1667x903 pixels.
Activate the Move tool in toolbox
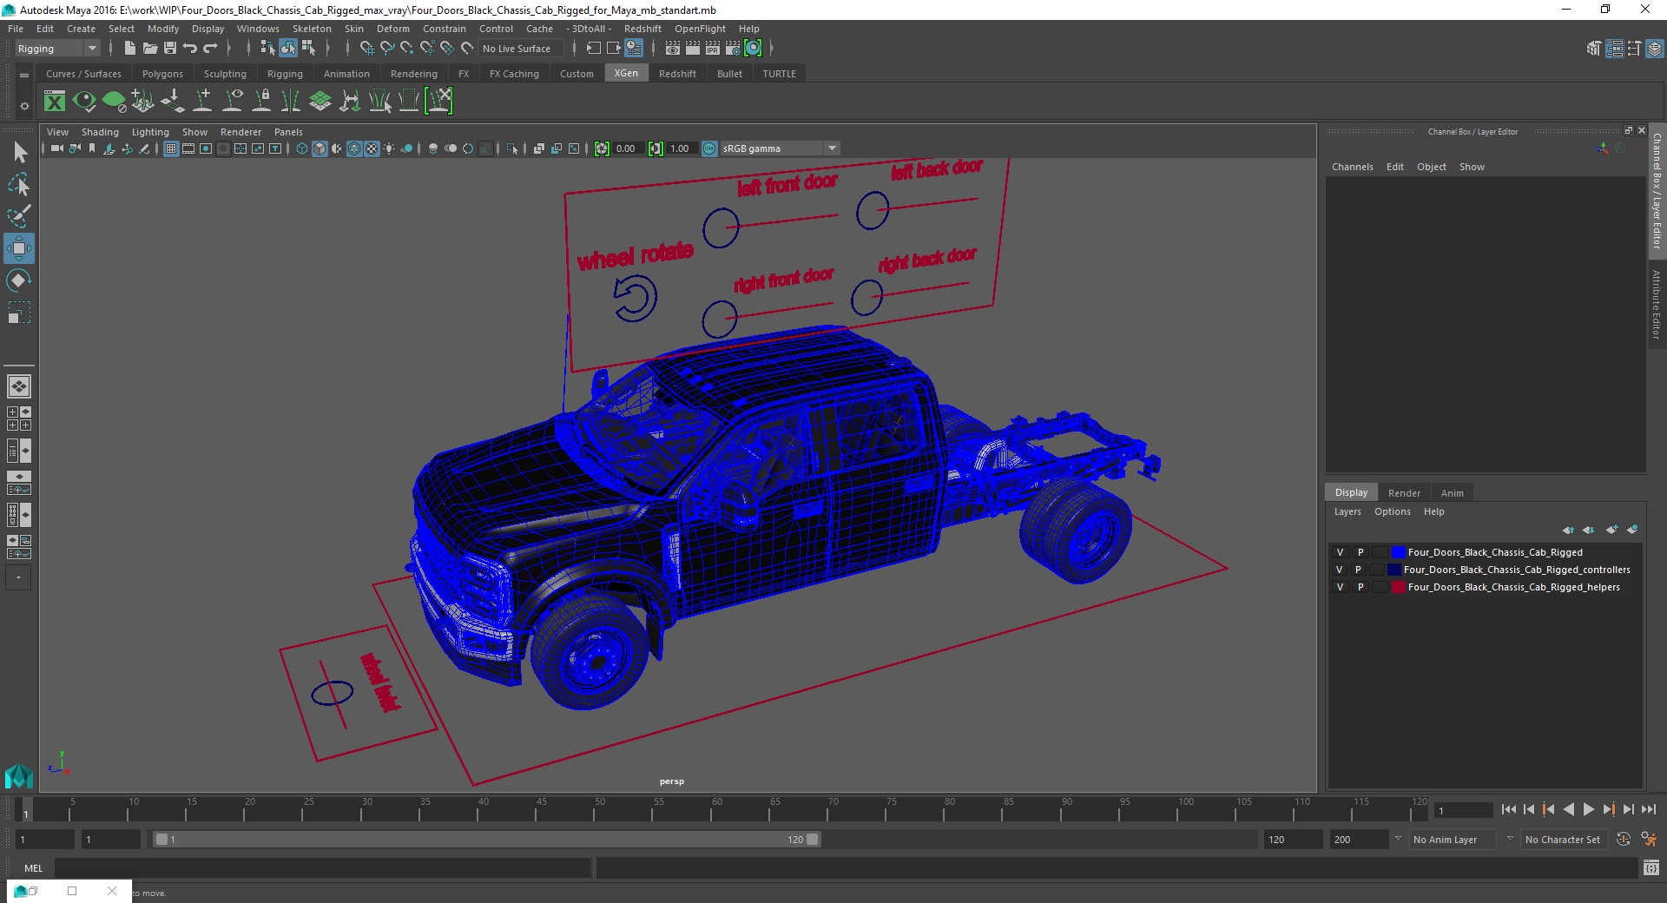point(19,248)
